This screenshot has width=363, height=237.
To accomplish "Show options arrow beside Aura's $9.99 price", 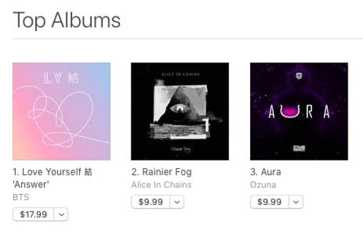I will click(x=296, y=202).
